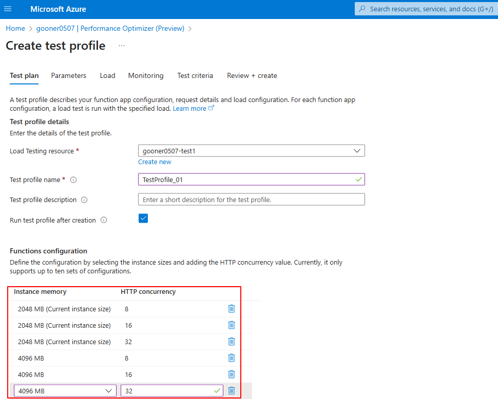Click the HTTP concurrency column header
This screenshot has width=498, height=399.
click(x=148, y=292)
